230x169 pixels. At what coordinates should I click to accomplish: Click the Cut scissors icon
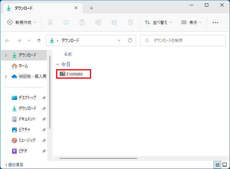pyautogui.click(x=50, y=22)
